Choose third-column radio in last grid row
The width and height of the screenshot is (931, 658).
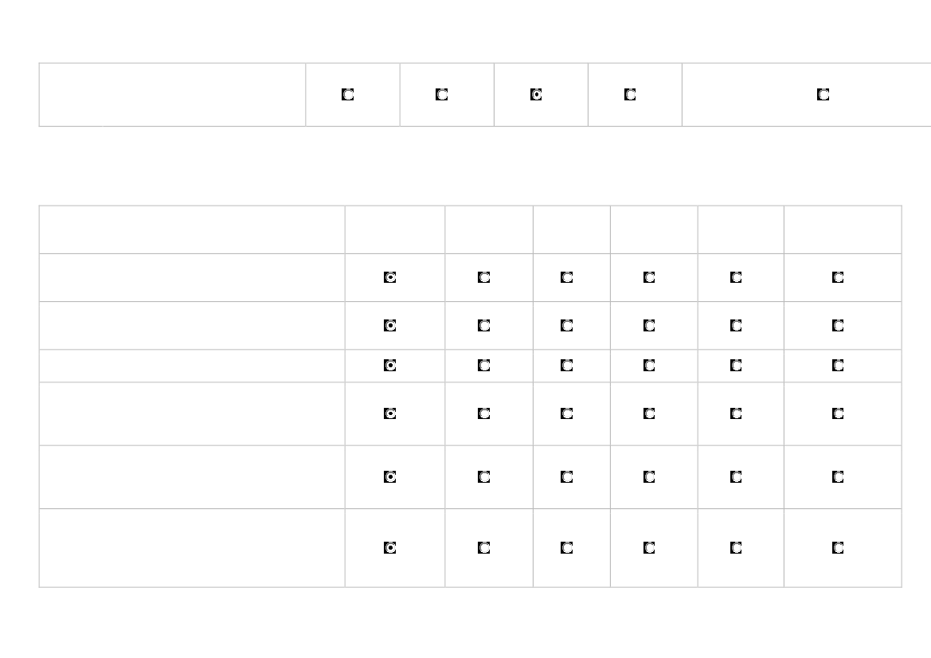point(567,548)
